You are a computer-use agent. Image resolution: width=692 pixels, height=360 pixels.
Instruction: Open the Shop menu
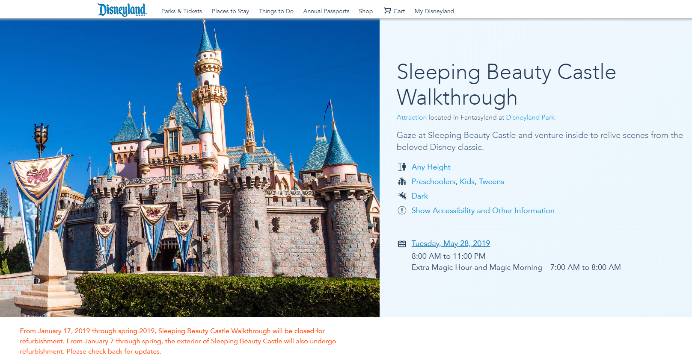pos(366,11)
